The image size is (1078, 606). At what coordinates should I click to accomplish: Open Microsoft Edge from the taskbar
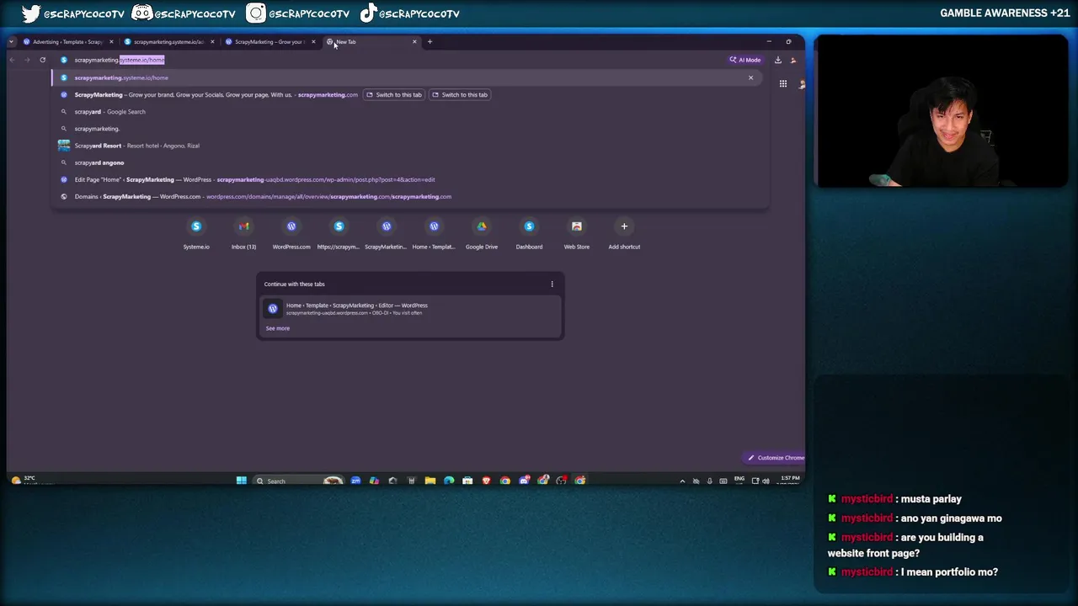coord(449,481)
